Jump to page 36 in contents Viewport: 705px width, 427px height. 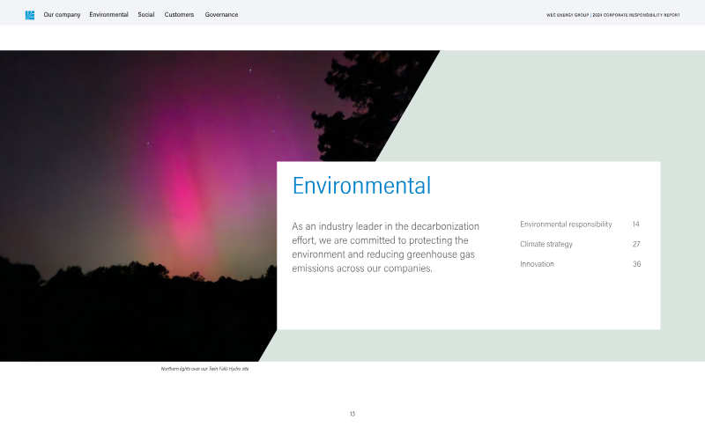[x=636, y=264]
